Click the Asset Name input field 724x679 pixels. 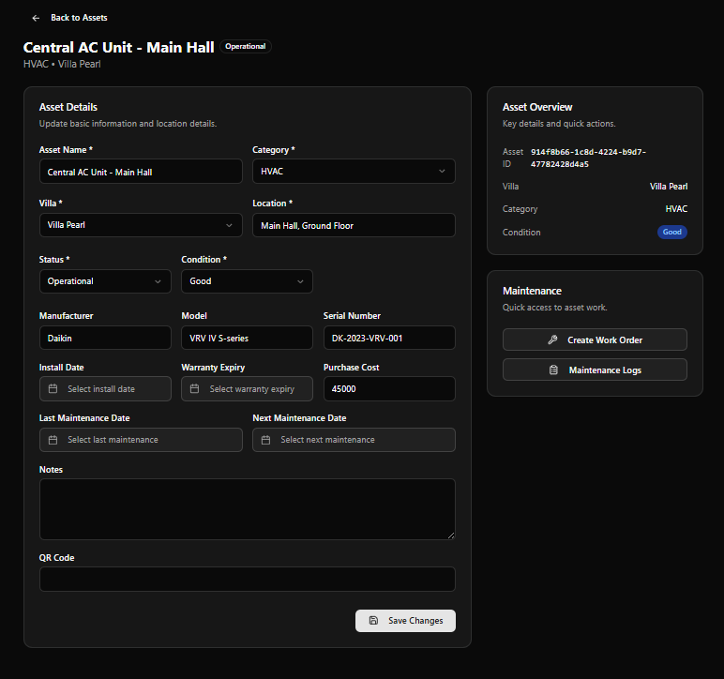(x=141, y=172)
